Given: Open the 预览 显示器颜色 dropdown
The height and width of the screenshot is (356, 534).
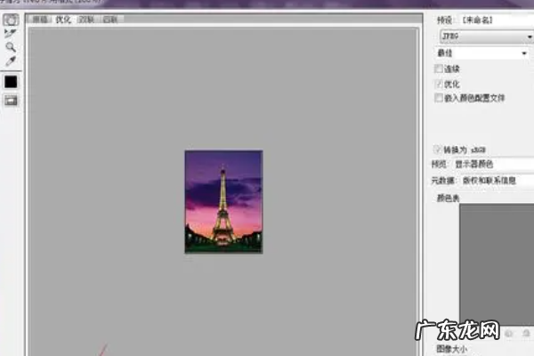Looking at the screenshot, I should click(x=494, y=164).
